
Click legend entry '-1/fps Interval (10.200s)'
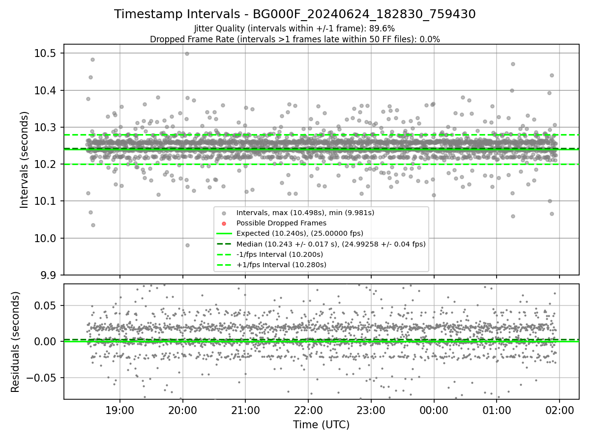[280, 254]
